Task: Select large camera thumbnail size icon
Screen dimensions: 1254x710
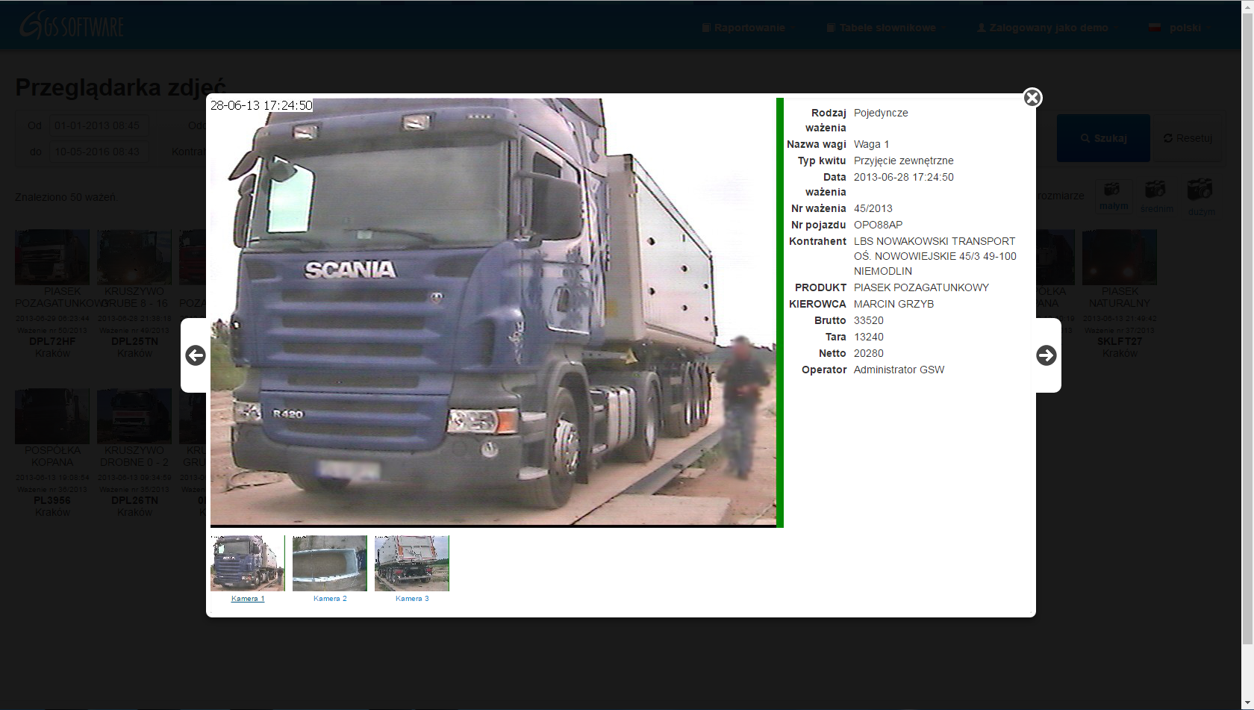Action: point(1200,190)
